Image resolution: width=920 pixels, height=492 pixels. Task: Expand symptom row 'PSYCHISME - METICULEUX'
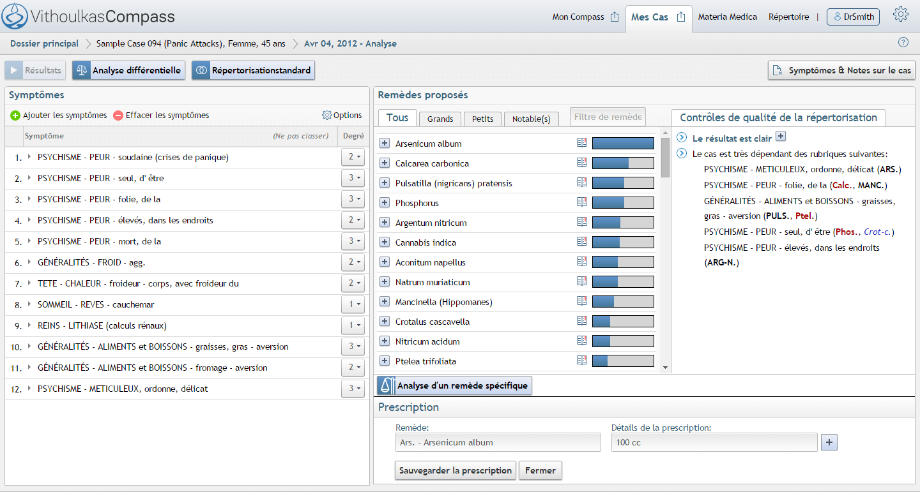tap(29, 389)
